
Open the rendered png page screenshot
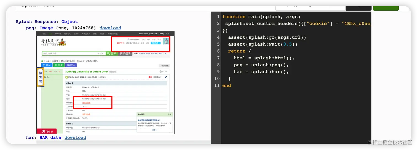pos(105,82)
